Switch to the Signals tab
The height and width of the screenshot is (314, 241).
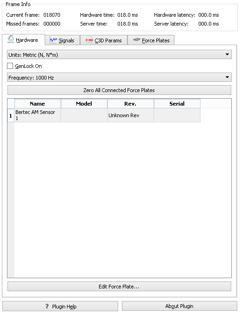[62, 40]
